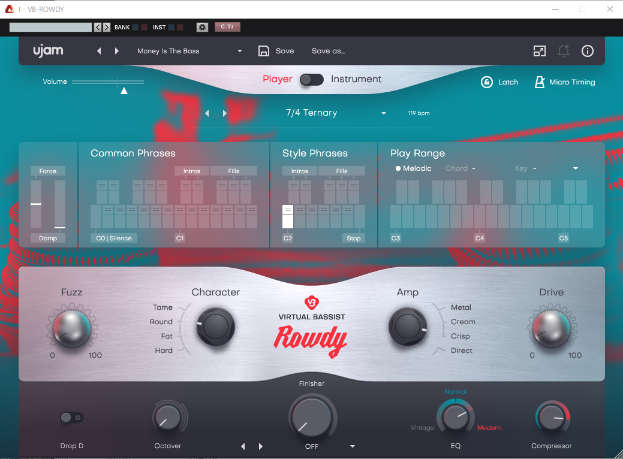Select Fills under Style Phrases
The width and height of the screenshot is (623, 459).
[x=341, y=171]
